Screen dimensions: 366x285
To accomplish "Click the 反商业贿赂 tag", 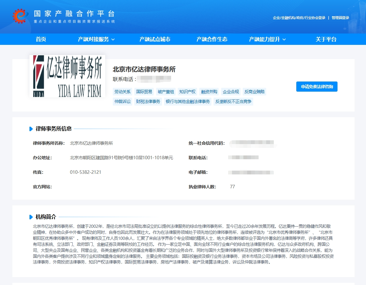I will [x=254, y=92].
